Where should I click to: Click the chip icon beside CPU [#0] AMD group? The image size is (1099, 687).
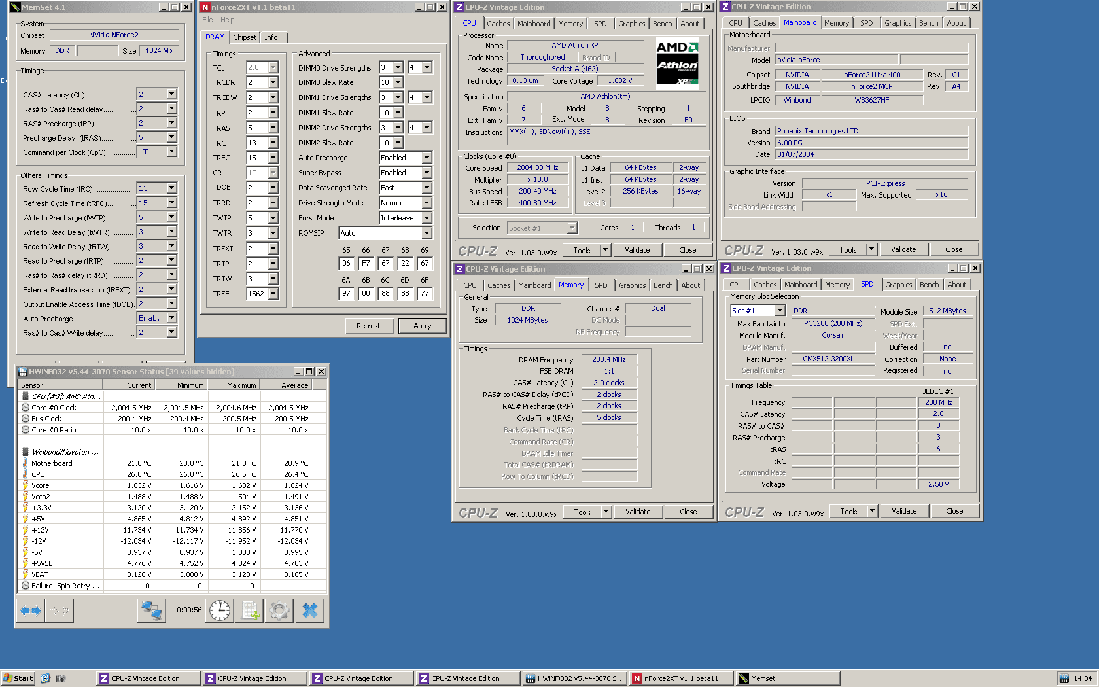[26, 396]
